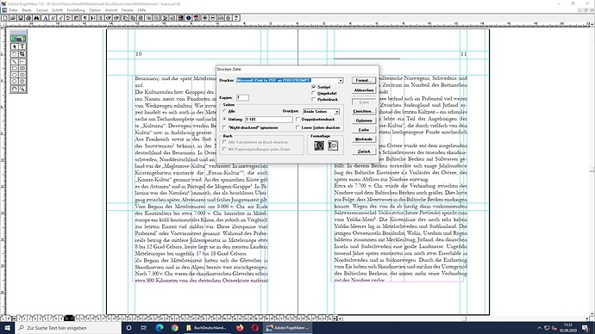Select the Rectangle Frame tool
This screenshot has height=334, width=595.
coord(22,68)
